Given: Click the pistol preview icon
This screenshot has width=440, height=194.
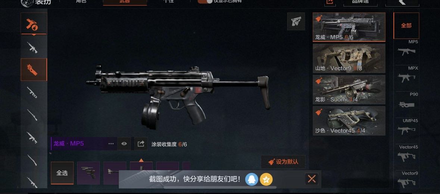Looking at the screenshot, I should [296, 21].
